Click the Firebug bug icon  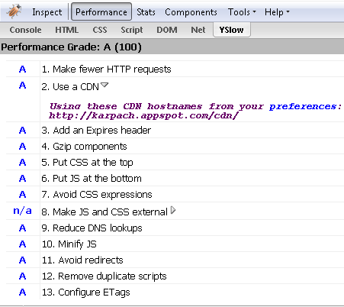(14, 11)
